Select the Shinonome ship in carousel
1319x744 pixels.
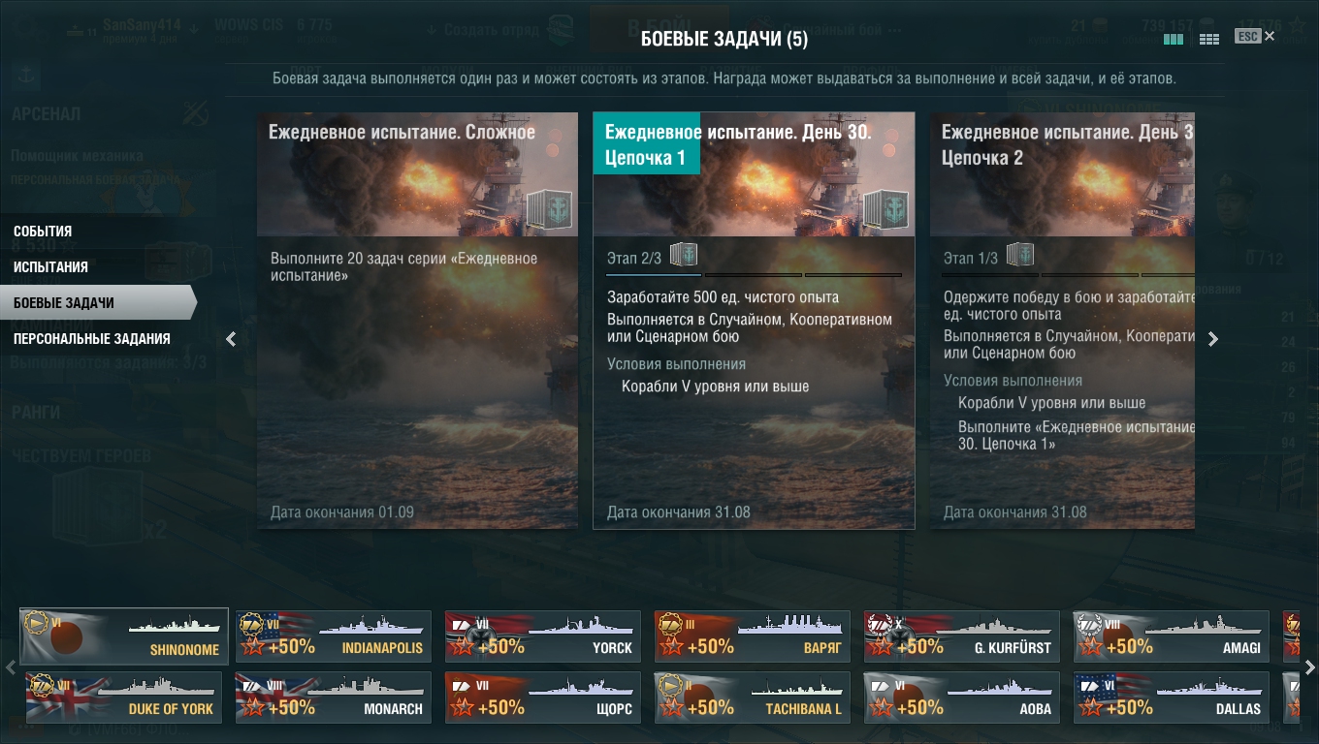coord(124,636)
